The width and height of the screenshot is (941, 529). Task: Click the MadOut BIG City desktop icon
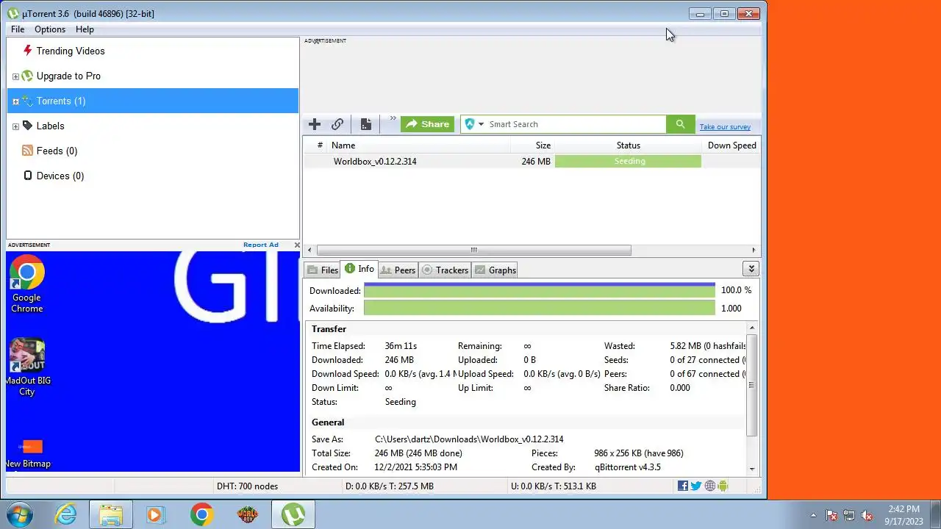coord(27,367)
